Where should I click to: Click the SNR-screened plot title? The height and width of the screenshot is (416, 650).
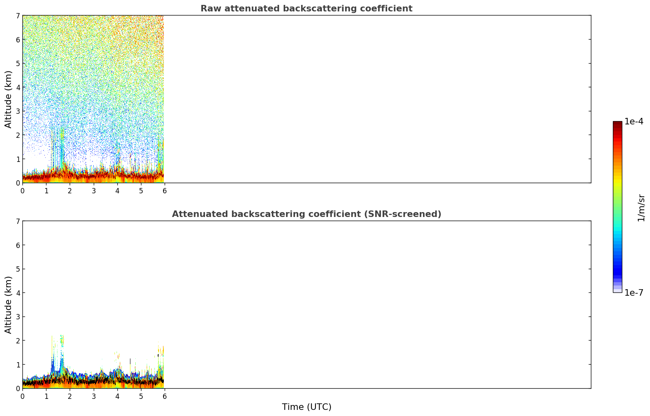tap(306, 214)
